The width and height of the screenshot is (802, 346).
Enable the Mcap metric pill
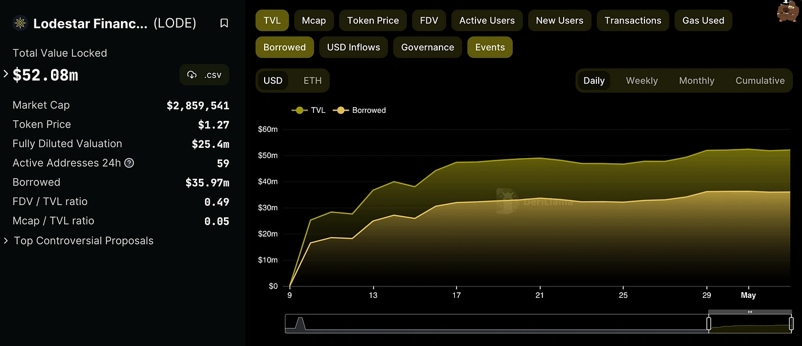pyautogui.click(x=313, y=20)
